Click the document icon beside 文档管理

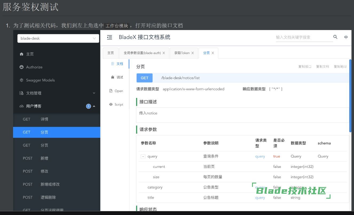(22, 93)
